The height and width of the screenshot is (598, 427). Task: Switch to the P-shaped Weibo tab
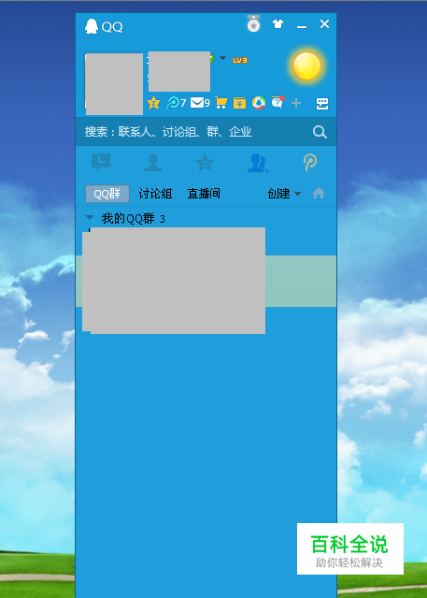click(310, 163)
